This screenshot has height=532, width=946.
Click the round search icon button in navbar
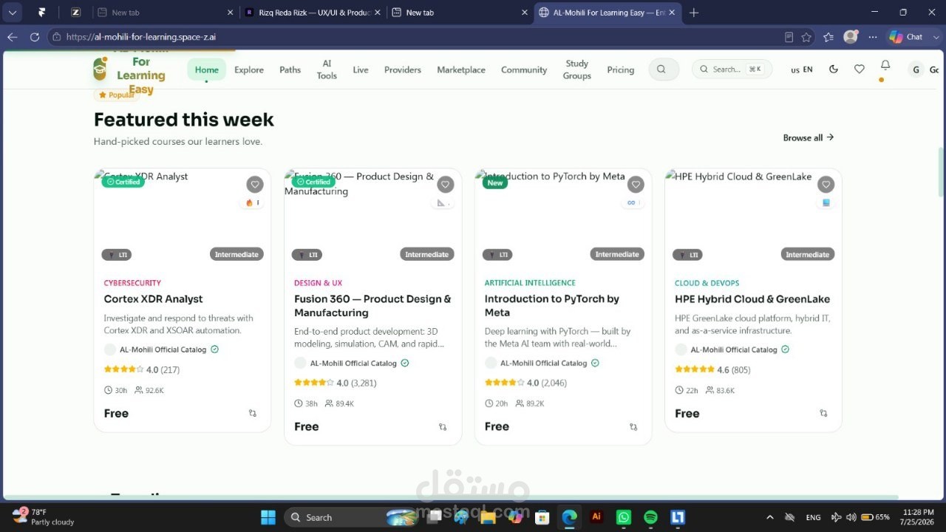663,69
